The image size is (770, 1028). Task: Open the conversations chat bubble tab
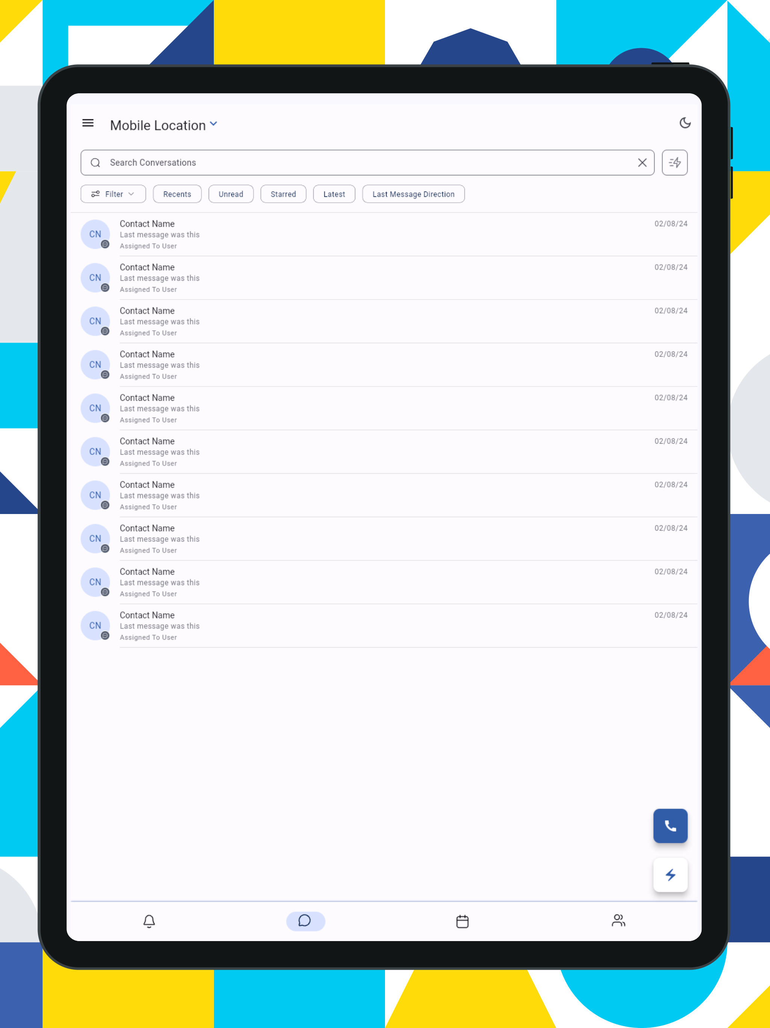click(x=306, y=921)
